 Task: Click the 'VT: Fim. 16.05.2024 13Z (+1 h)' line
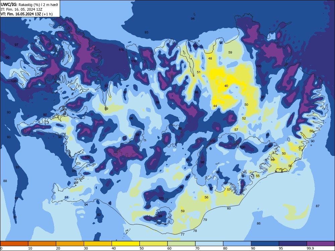click(x=26, y=14)
